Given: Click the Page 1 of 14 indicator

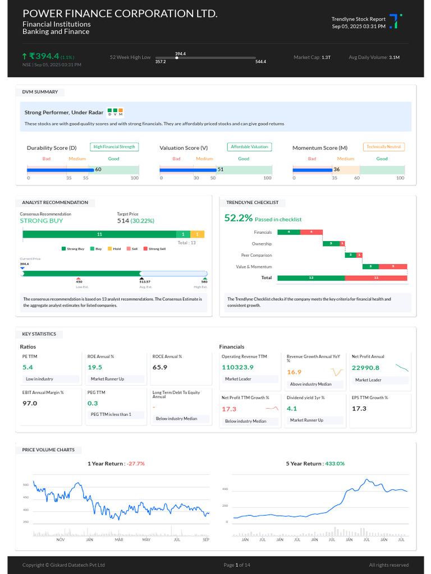Looking at the screenshot, I should click(x=237, y=565).
